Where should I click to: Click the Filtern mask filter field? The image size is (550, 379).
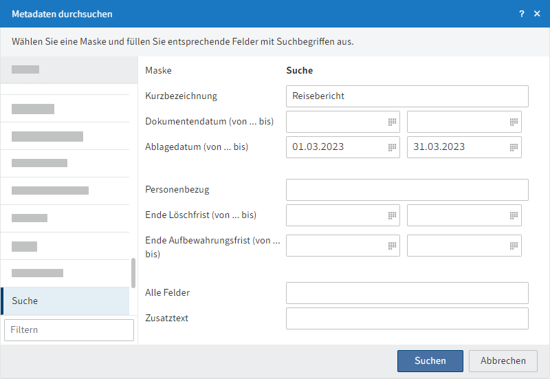[x=69, y=330]
